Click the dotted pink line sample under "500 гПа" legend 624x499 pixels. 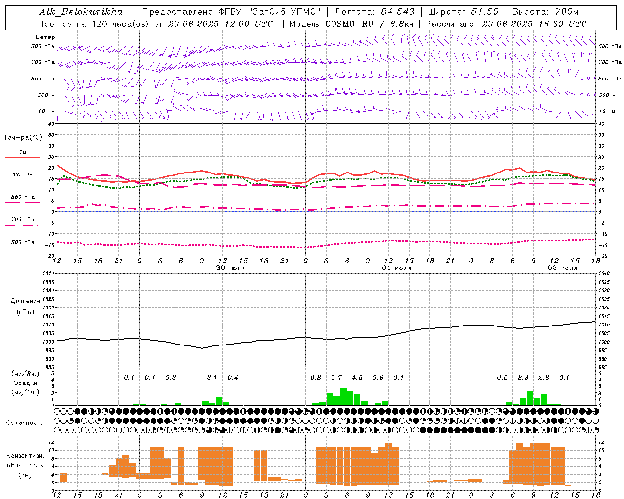pos(22,248)
